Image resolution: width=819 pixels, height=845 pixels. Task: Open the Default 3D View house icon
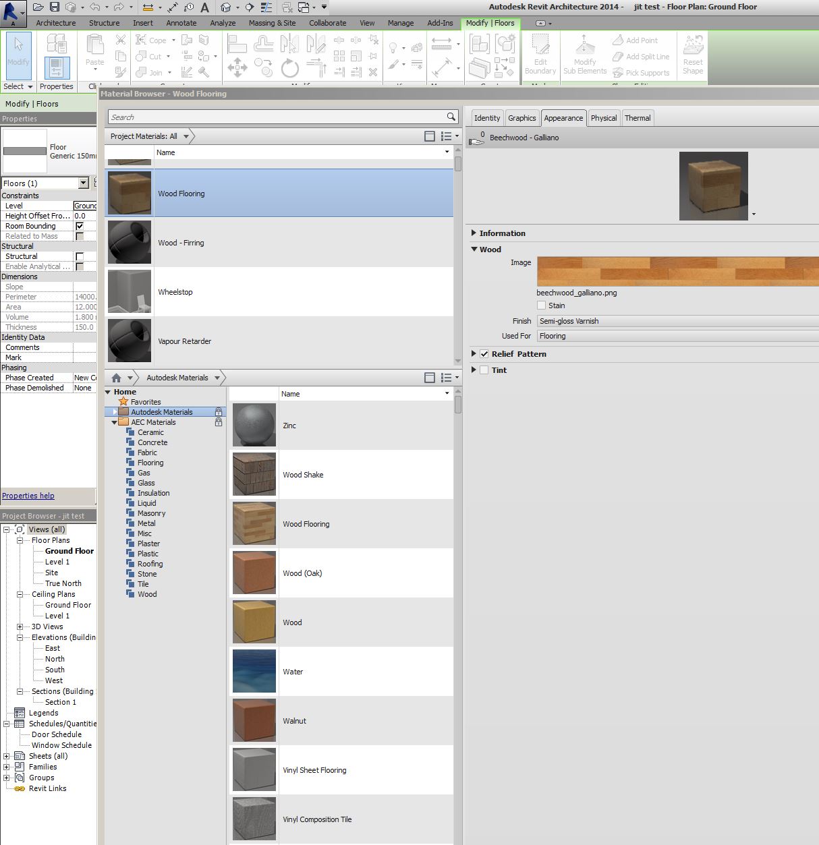(226, 7)
